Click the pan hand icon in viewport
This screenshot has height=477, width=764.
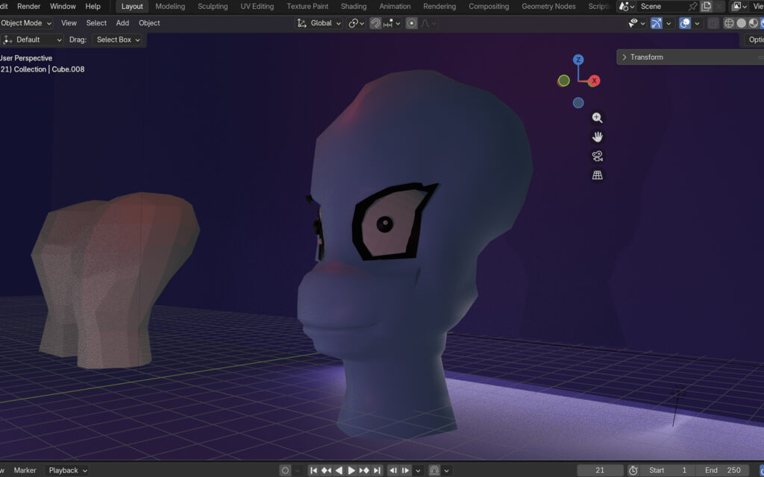597,137
